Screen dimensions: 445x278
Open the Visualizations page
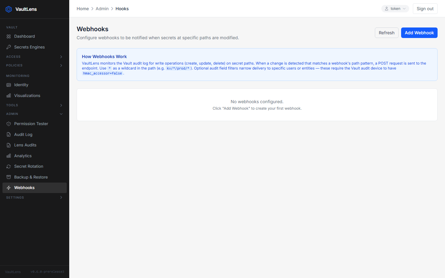(35, 96)
